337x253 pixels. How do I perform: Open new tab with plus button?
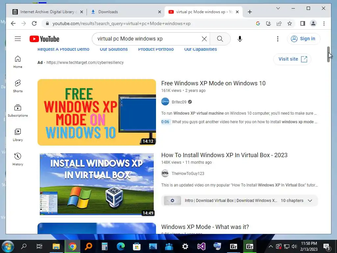tap(249, 12)
